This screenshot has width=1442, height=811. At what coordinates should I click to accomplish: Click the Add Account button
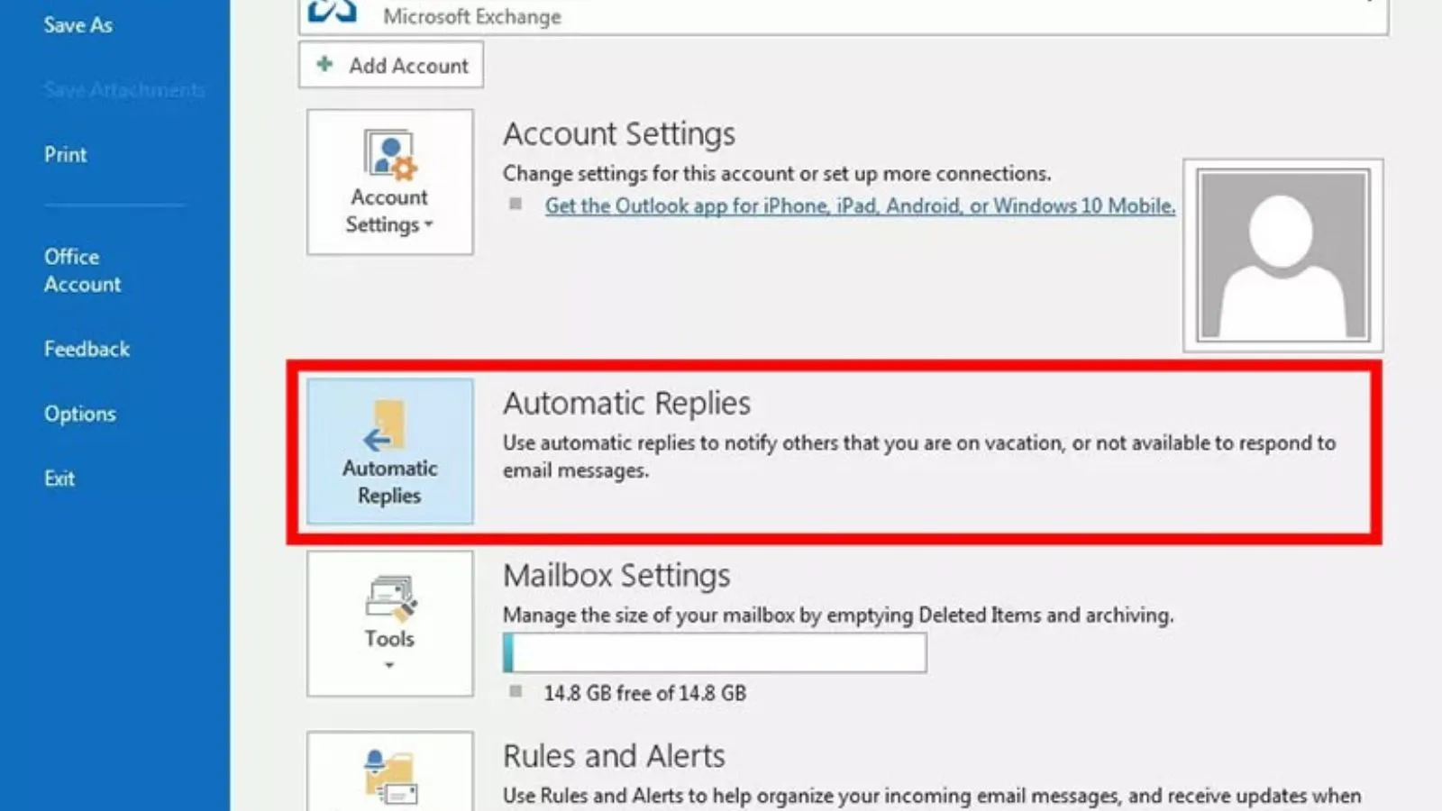pyautogui.click(x=390, y=64)
